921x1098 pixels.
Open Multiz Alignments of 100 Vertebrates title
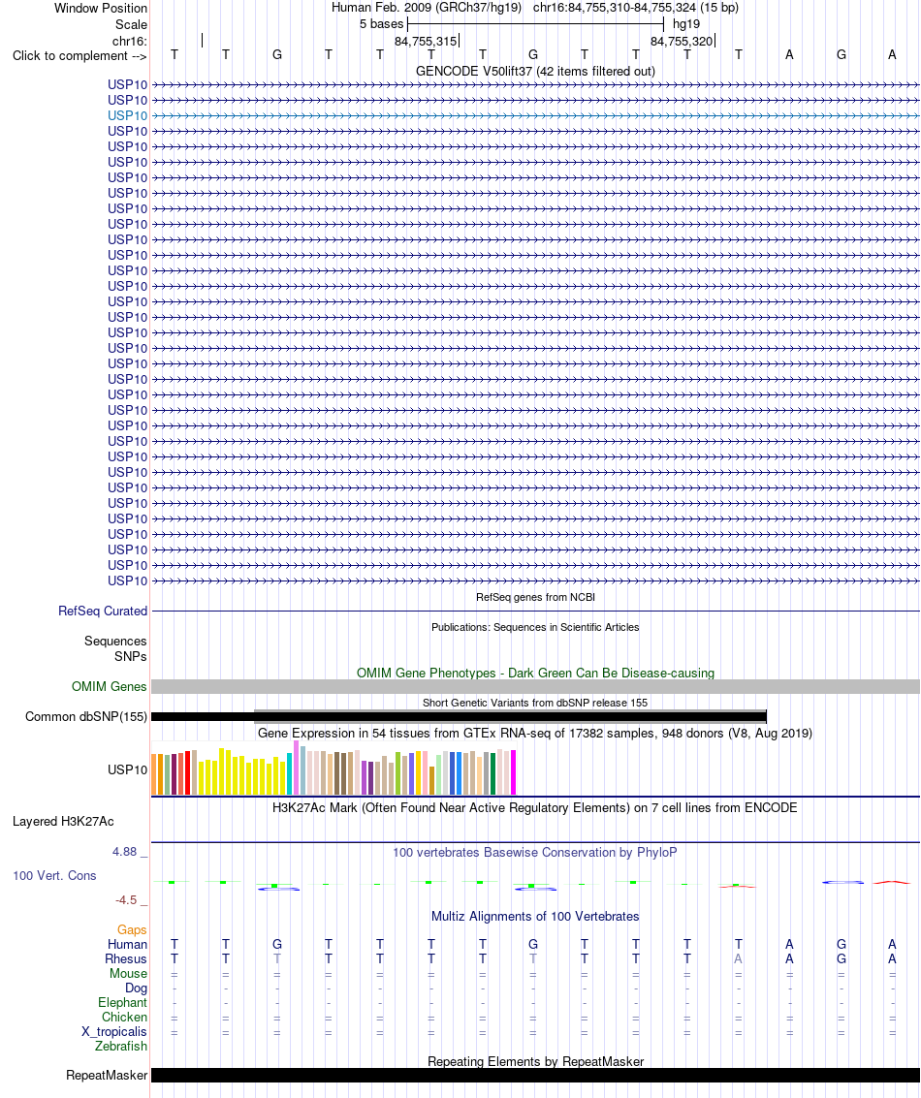(535, 916)
